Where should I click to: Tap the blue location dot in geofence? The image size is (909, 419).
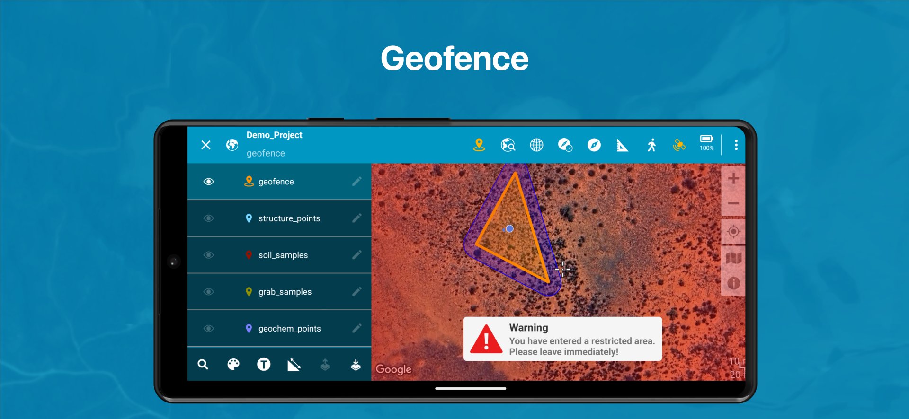point(509,228)
